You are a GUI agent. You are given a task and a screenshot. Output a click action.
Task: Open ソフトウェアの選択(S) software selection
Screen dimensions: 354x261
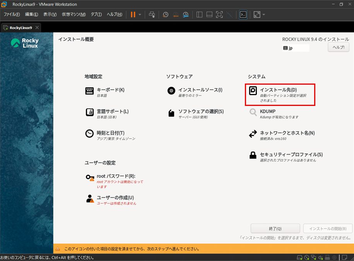point(195,114)
